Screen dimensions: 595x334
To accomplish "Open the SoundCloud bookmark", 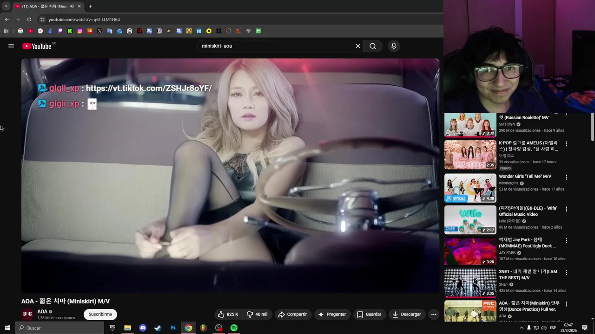I will tap(90, 31).
